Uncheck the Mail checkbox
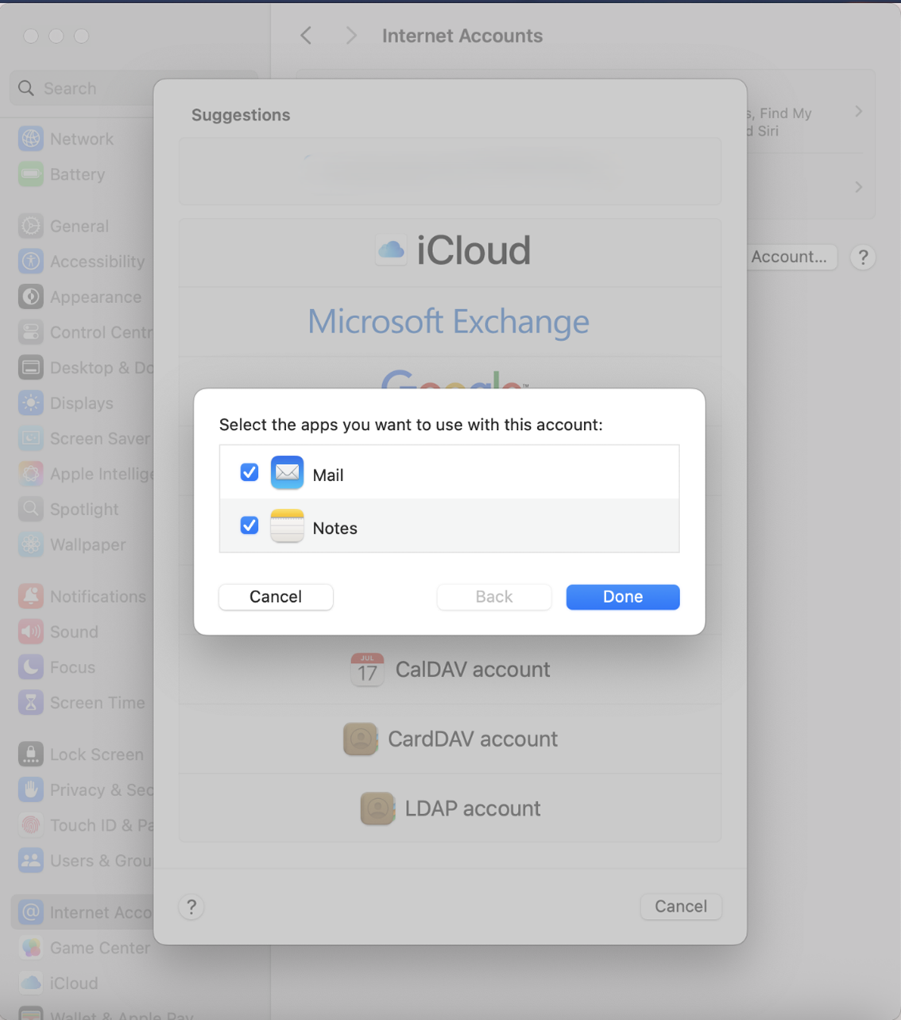 point(249,472)
